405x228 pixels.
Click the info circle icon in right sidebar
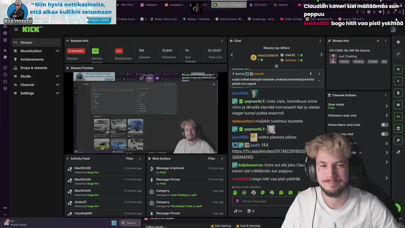pos(398,42)
